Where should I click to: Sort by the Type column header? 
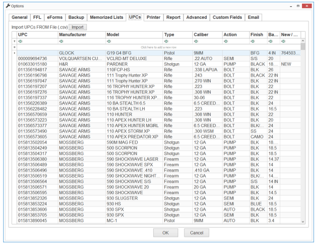178,34
